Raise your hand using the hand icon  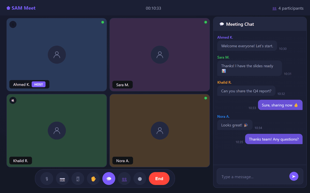[x=93, y=179]
